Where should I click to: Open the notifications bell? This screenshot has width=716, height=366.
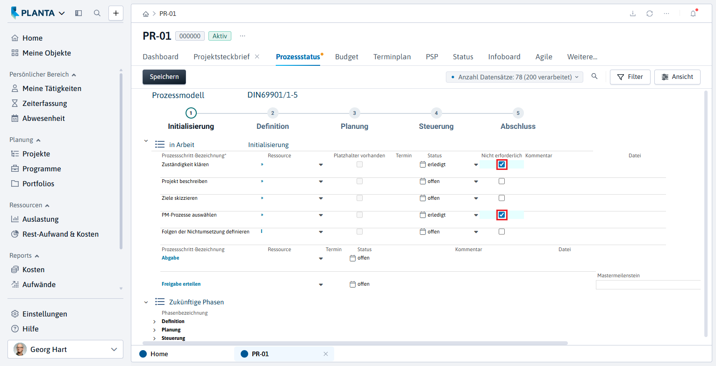click(693, 14)
